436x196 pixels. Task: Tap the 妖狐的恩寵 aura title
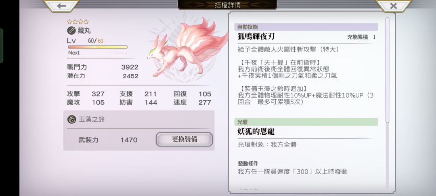[x=256, y=131]
